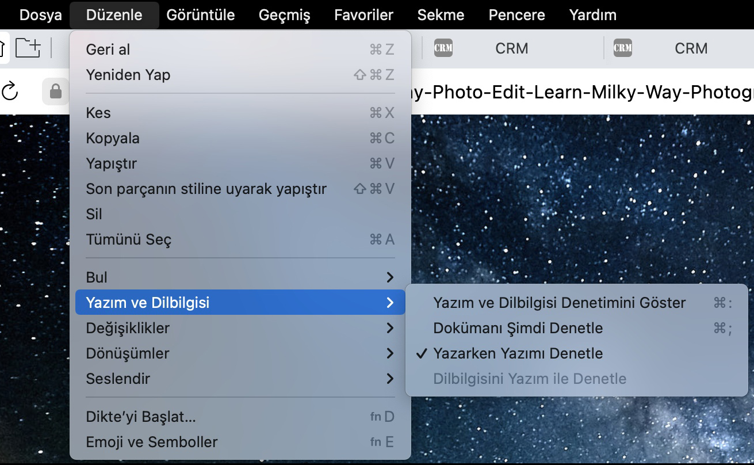
Task: Click the first CRM tab favicon
Action: click(443, 48)
